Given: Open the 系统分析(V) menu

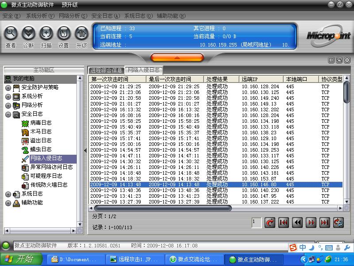Looking at the screenshot, I should 40,16.
